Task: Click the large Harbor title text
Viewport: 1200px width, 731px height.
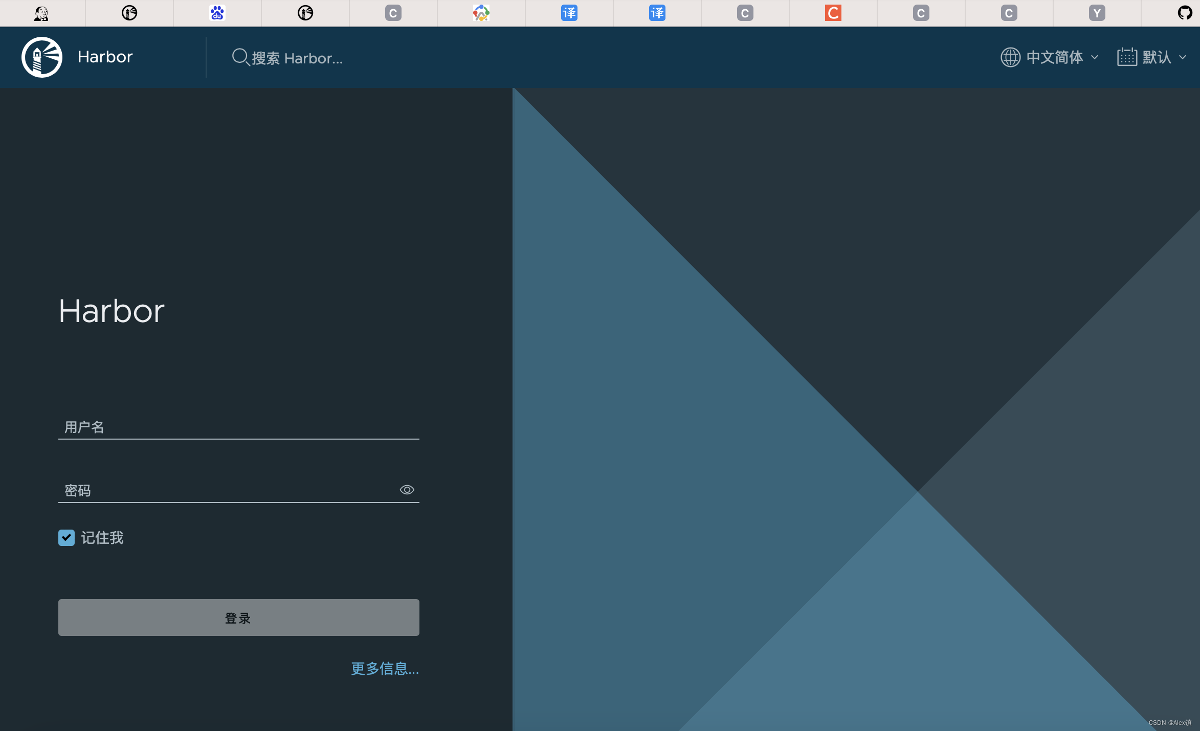Action: pyautogui.click(x=112, y=311)
